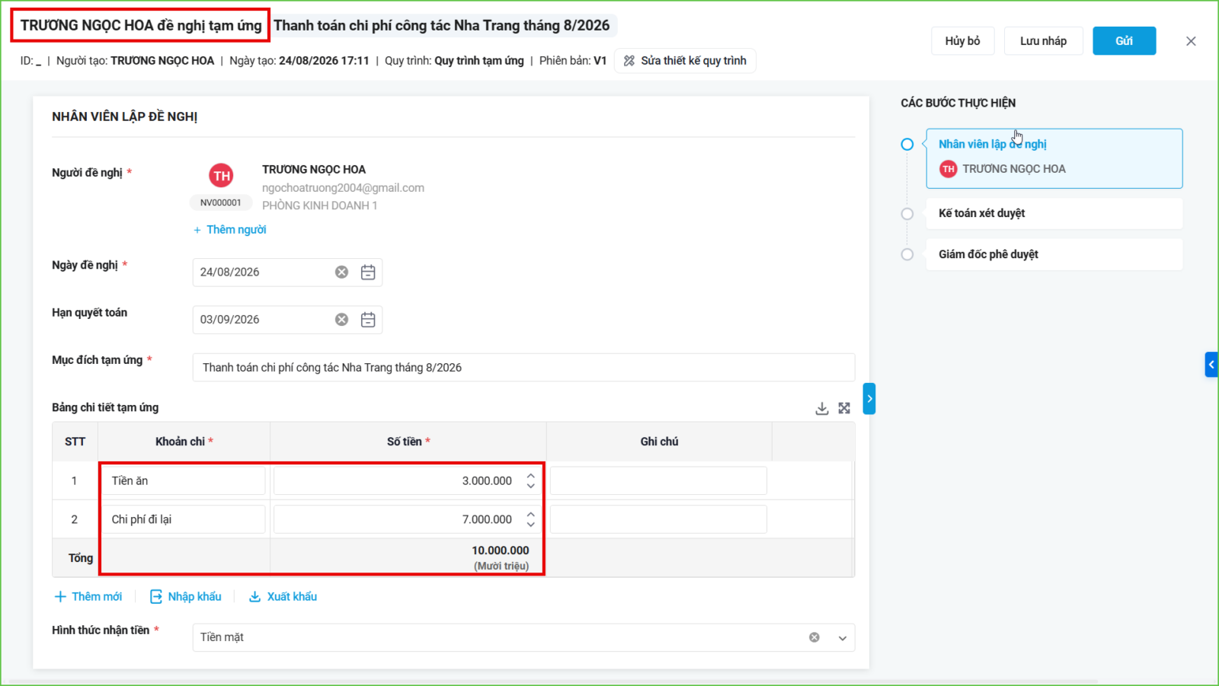Click the step circle for Kế toán xét duyệt
The width and height of the screenshot is (1219, 686).
tap(907, 214)
